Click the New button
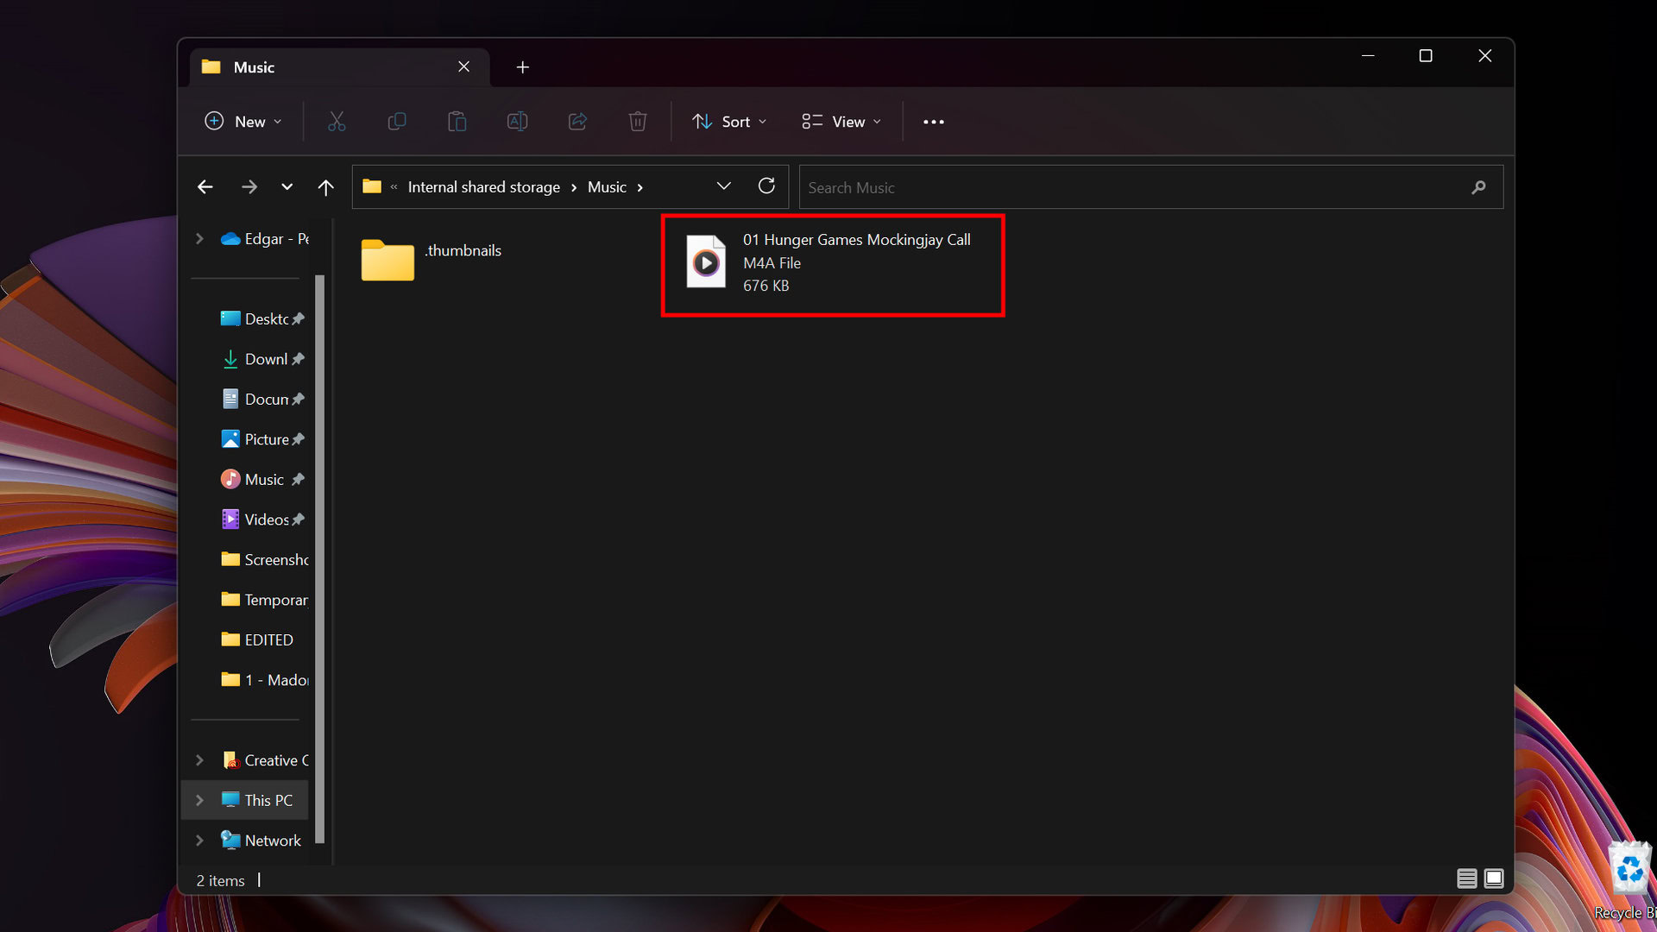This screenshot has width=1657, height=932. pos(243,122)
